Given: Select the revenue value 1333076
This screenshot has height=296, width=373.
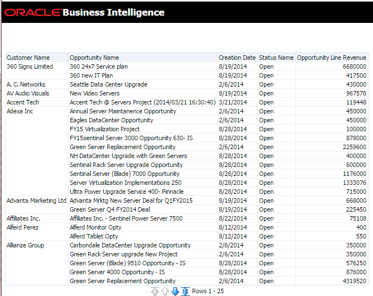Looking at the screenshot, I should pos(355,183).
